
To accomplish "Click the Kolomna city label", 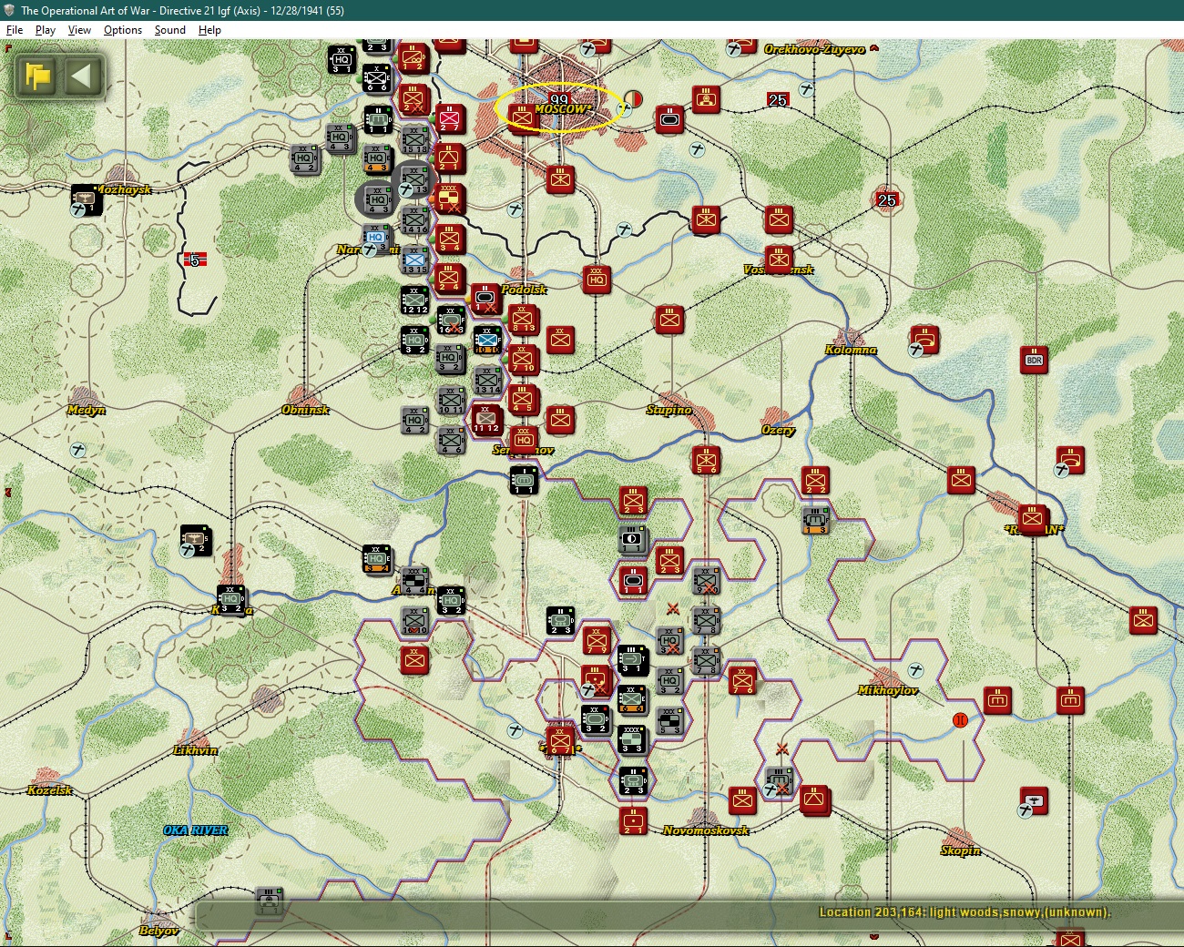I will [x=851, y=350].
